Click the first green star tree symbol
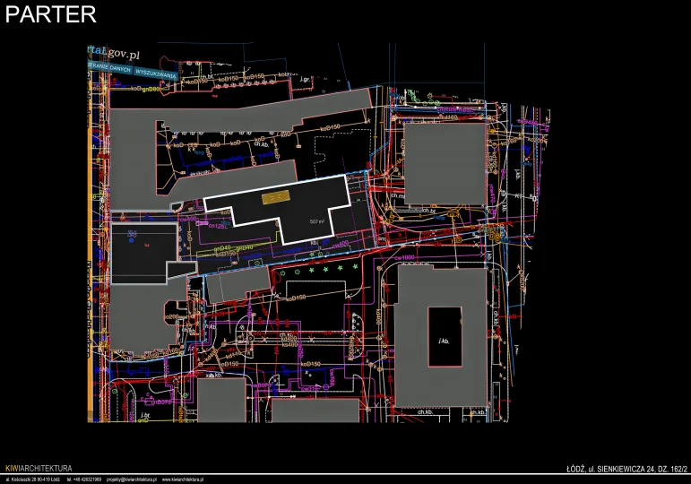The height and width of the screenshot is (484, 691). click(x=312, y=269)
